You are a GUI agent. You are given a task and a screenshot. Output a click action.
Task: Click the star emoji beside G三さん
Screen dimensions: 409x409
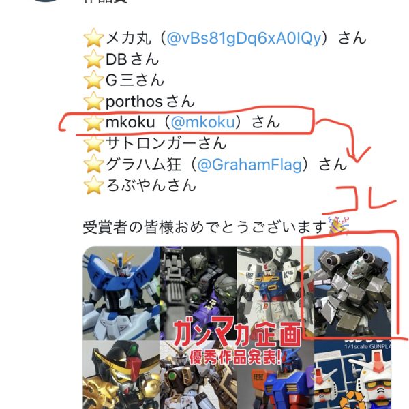click(x=93, y=80)
